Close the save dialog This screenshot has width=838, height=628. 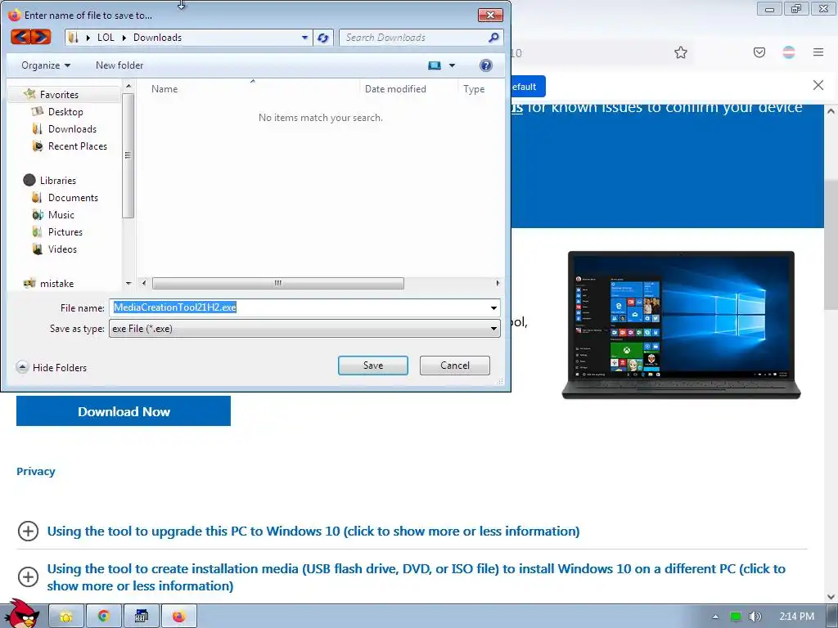click(490, 15)
